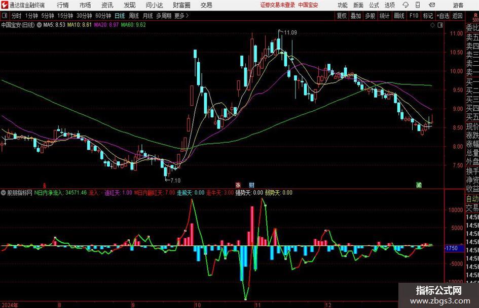Image resolution: width=479 pixels, height=308 pixels.
Task: Click the 多股 multi-stock button
Action: (370, 16)
